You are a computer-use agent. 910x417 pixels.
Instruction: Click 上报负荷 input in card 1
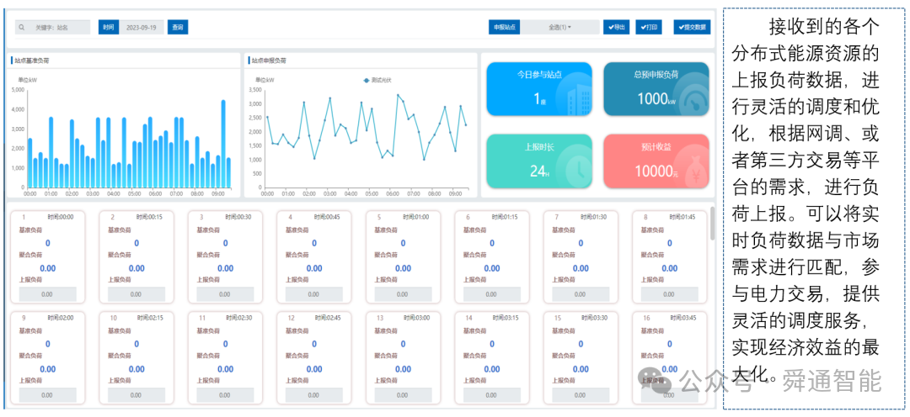[x=47, y=294]
